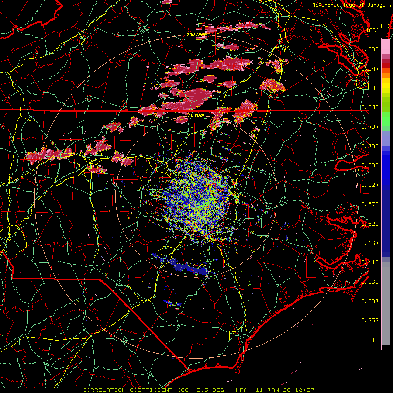Select the 0.253 scale value
The height and width of the screenshot is (393, 393).
pyautogui.click(x=370, y=321)
